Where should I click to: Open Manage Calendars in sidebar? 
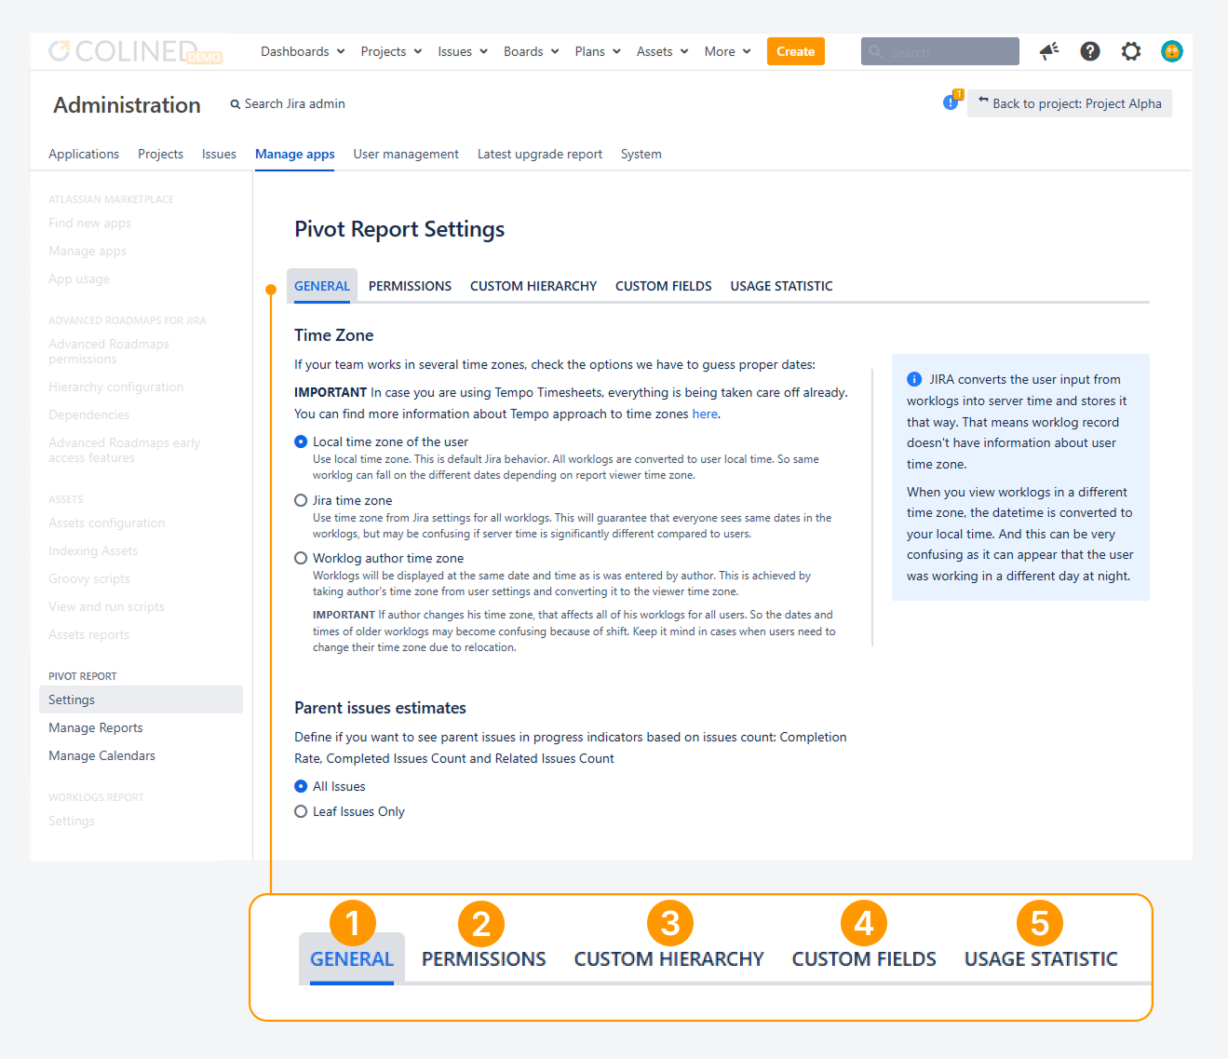coord(102,755)
